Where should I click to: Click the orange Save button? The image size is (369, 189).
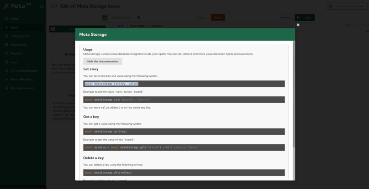point(218,18)
